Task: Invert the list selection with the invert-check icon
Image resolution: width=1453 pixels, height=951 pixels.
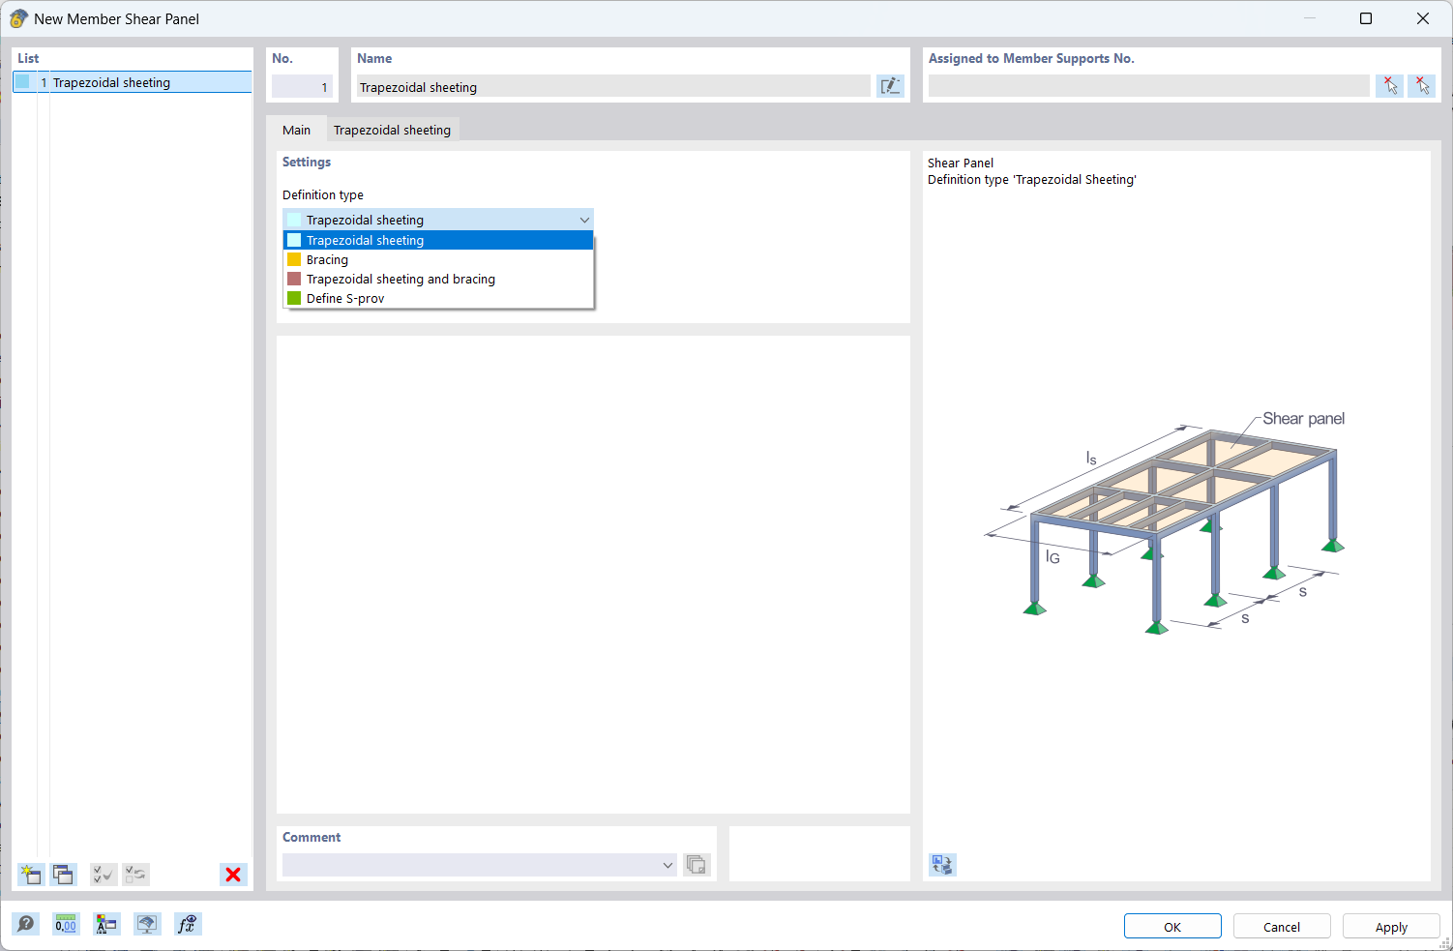Action: (135, 874)
